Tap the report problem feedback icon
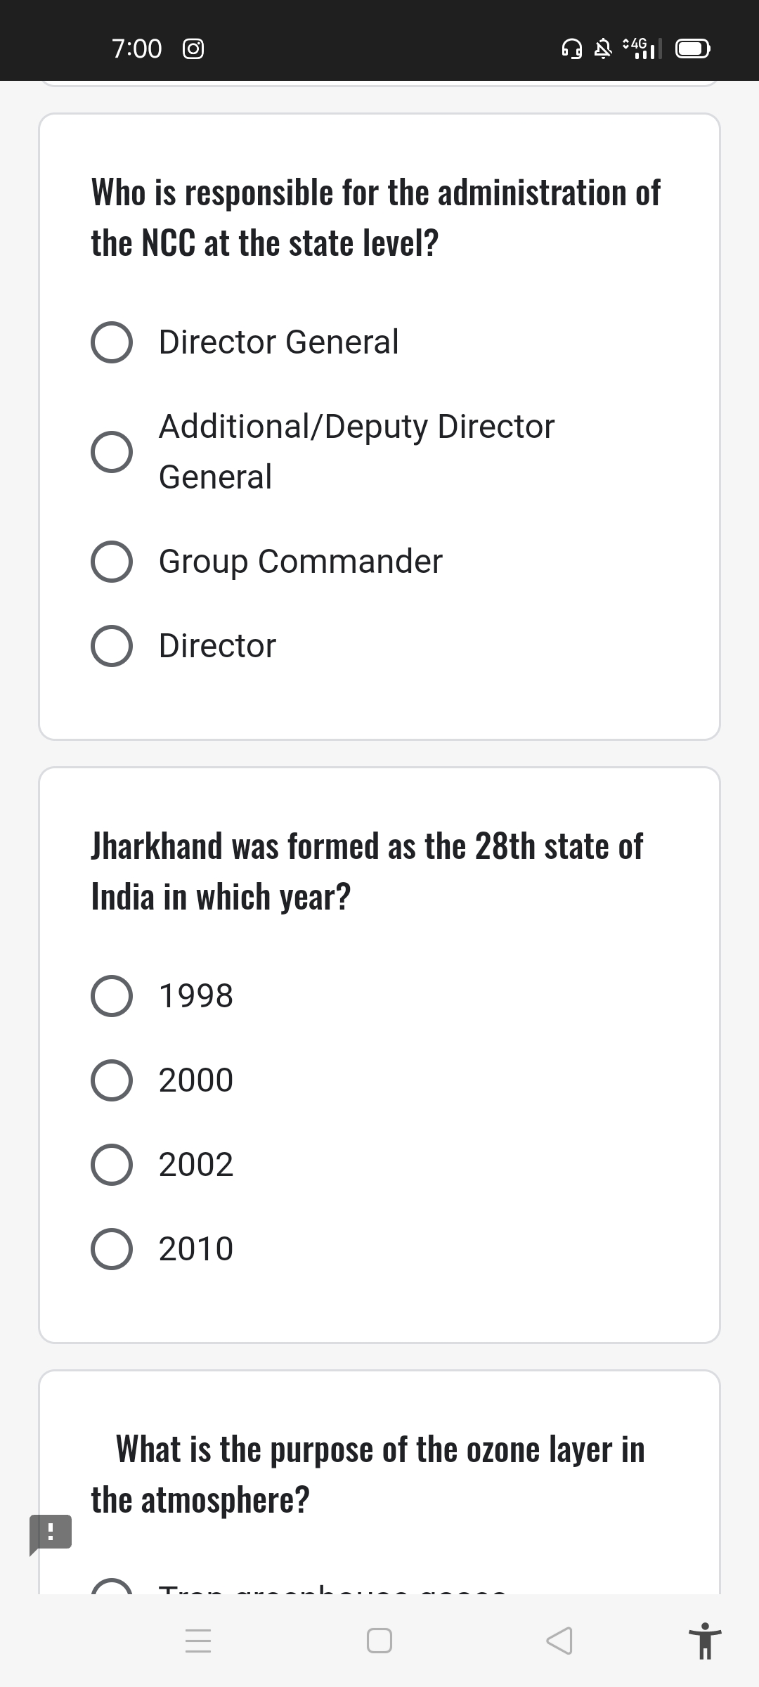This screenshot has height=1687, width=759. pos(50,1532)
